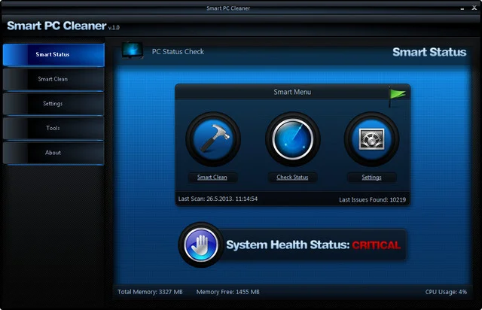Viewport: 482px width, 310px height.
Task: Click the green flag icon
Action: click(x=397, y=97)
